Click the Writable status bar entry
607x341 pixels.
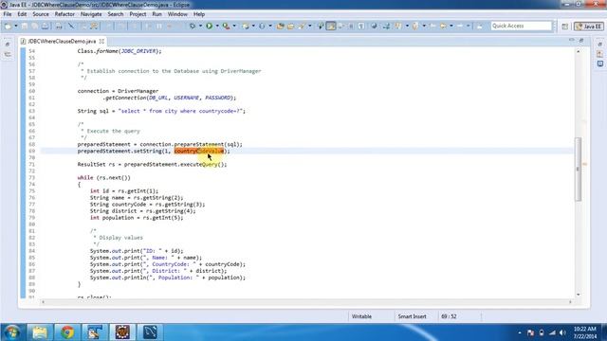click(361, 316)
